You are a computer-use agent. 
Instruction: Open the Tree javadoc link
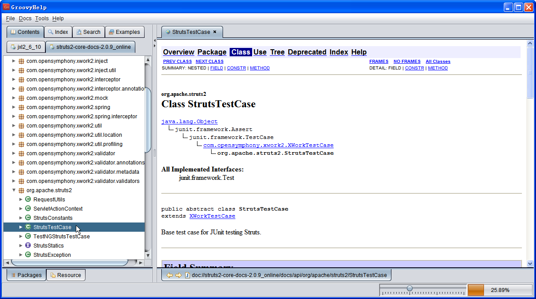click(x=277, y=52)
